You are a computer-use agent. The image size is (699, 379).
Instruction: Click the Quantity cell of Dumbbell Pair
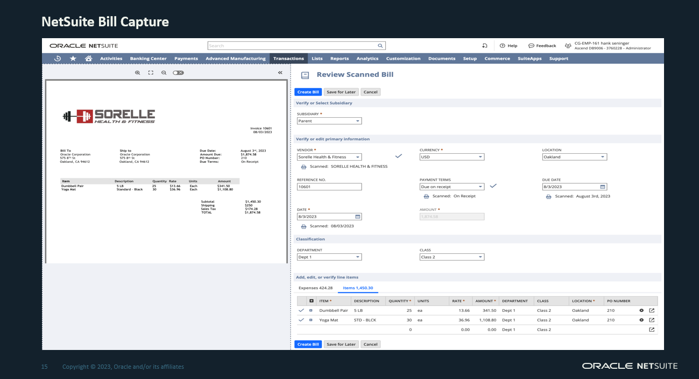click(x=400, y=310)
